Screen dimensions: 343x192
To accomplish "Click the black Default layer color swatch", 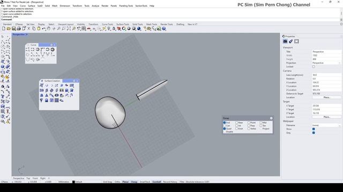I will [x=73, y=182].
